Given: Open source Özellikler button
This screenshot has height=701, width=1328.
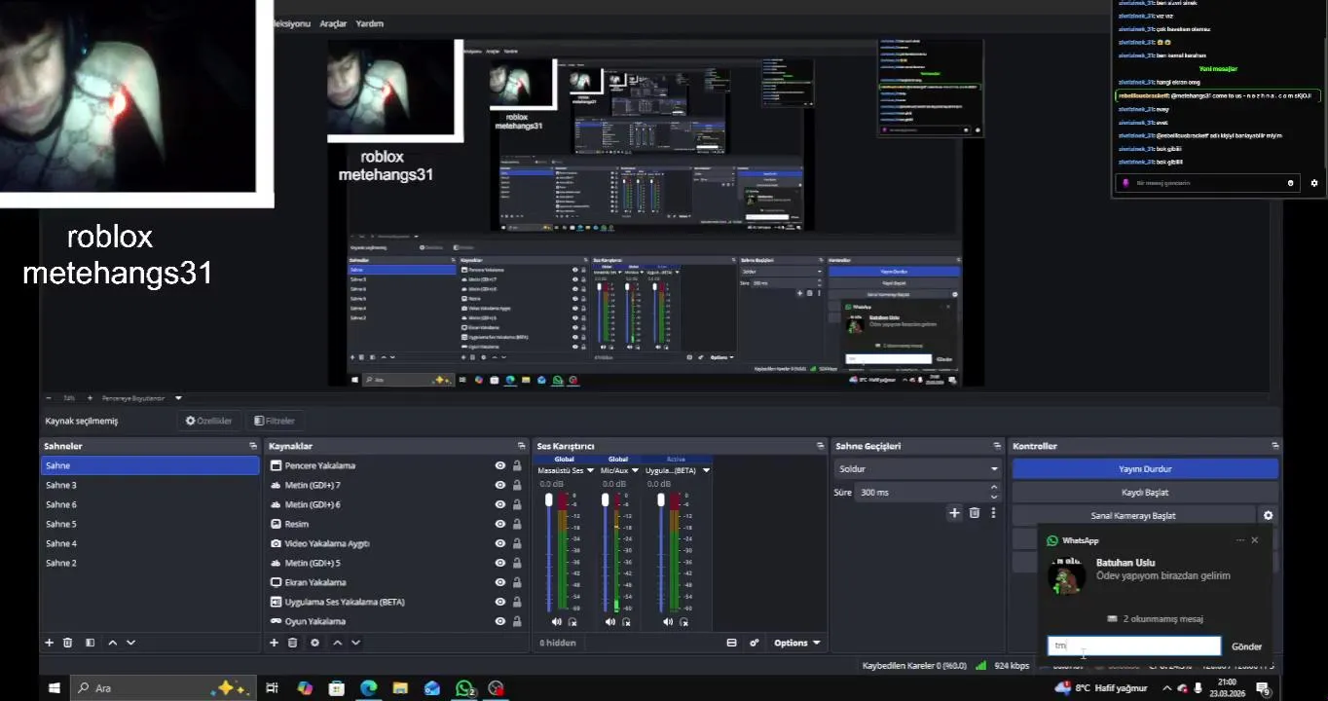Looking at the screenshot, I should click(x=209, y=421).
